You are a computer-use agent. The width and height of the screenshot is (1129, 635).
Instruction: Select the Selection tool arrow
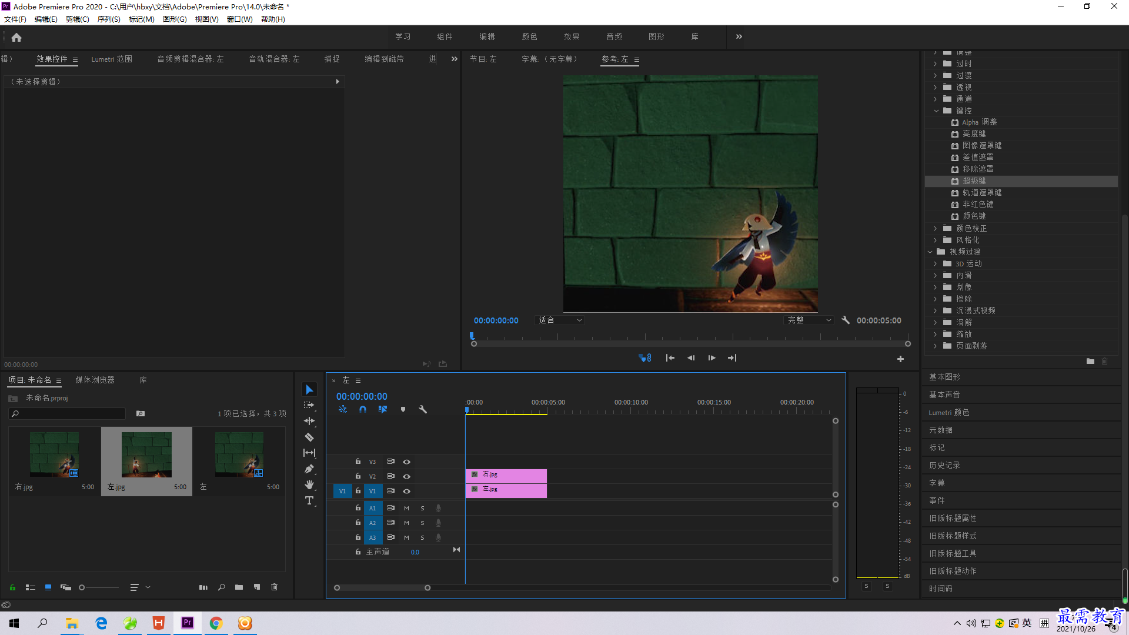click(309, 390)
